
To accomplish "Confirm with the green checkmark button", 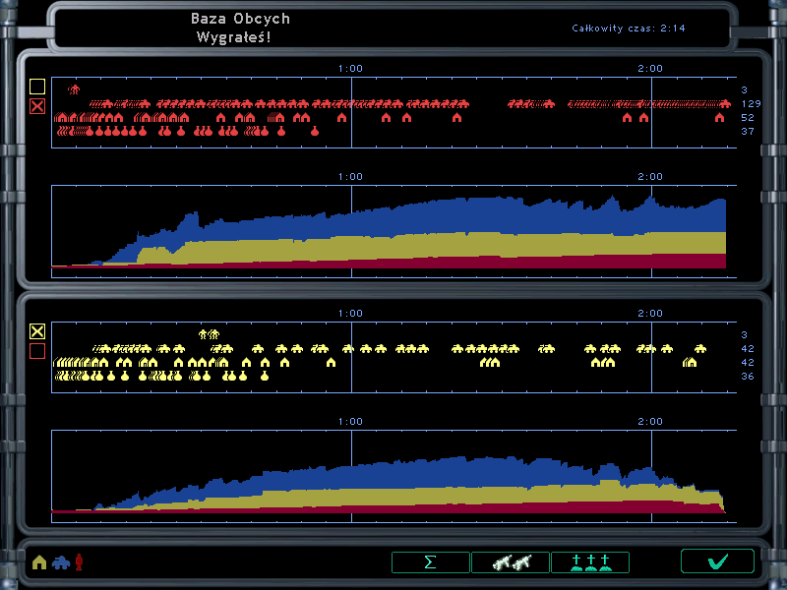I will [x=717, y=560].
